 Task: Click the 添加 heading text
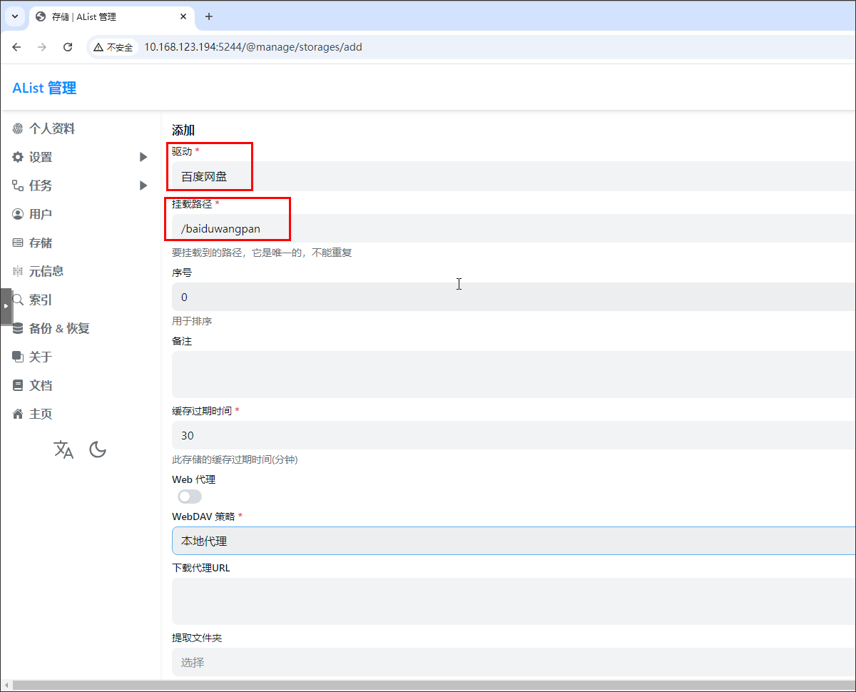coord(183,131)
